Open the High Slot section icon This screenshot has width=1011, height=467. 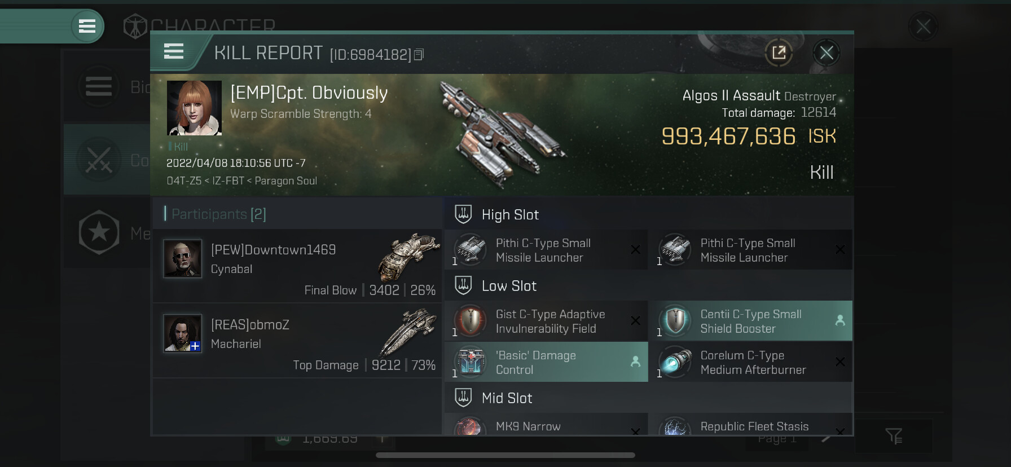click(463, 214)
